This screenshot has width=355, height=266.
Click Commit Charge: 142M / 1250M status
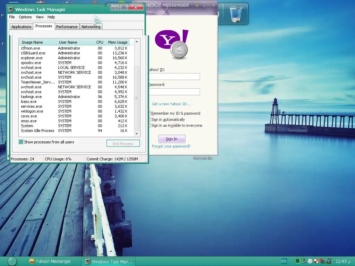[x=112, y=159]
